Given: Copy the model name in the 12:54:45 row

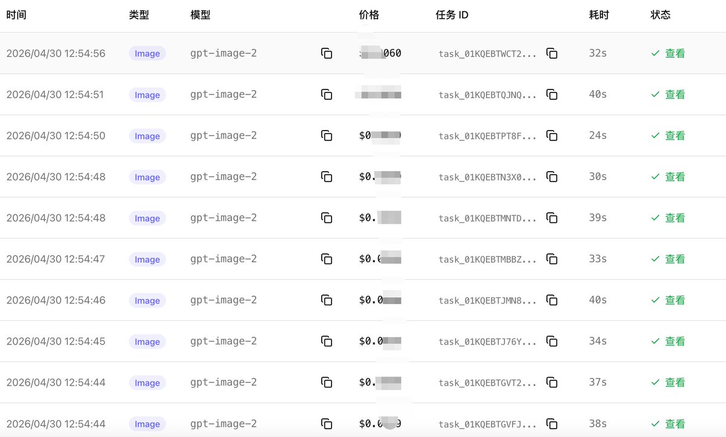Looking at the screenshot, I should pyautogui.click(x=327, y=341).
